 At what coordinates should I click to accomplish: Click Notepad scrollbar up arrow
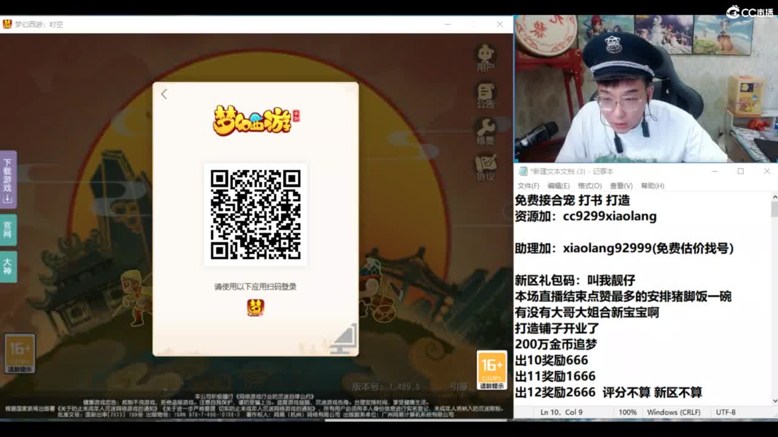774,197
